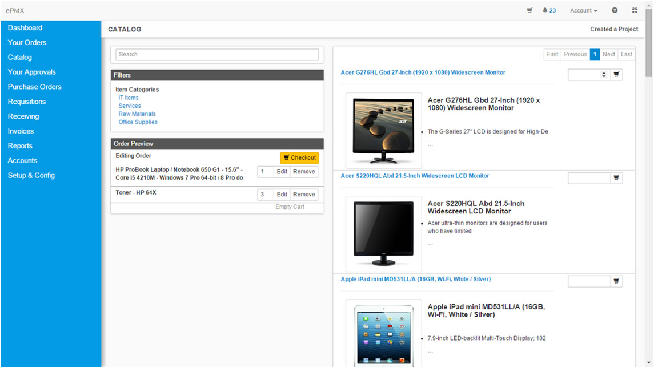Go to Dashboard in sidebar

tap(25, 28)
